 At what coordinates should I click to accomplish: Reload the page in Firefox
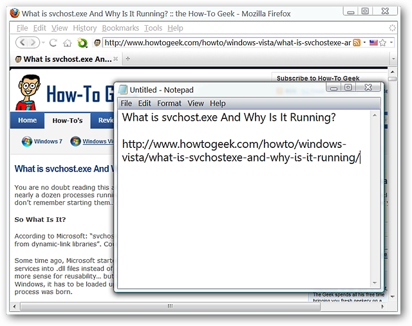point(53,42)
